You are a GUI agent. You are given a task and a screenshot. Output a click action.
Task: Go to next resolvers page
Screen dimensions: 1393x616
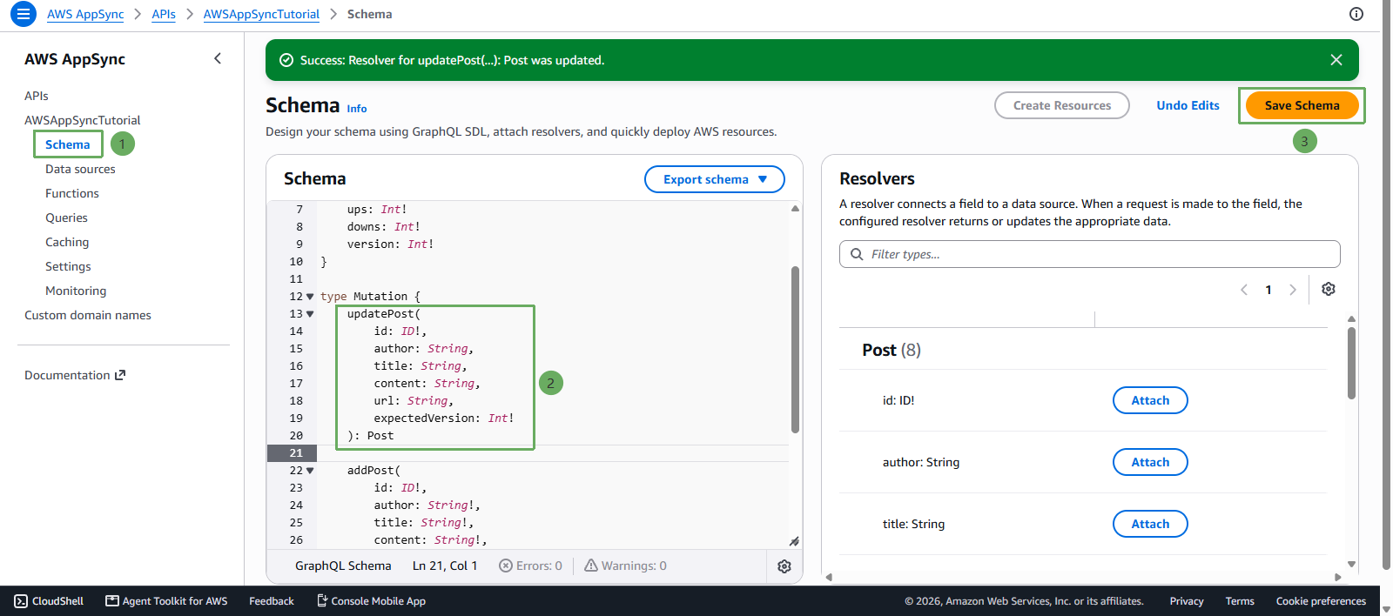click(x=1293, y=290)
